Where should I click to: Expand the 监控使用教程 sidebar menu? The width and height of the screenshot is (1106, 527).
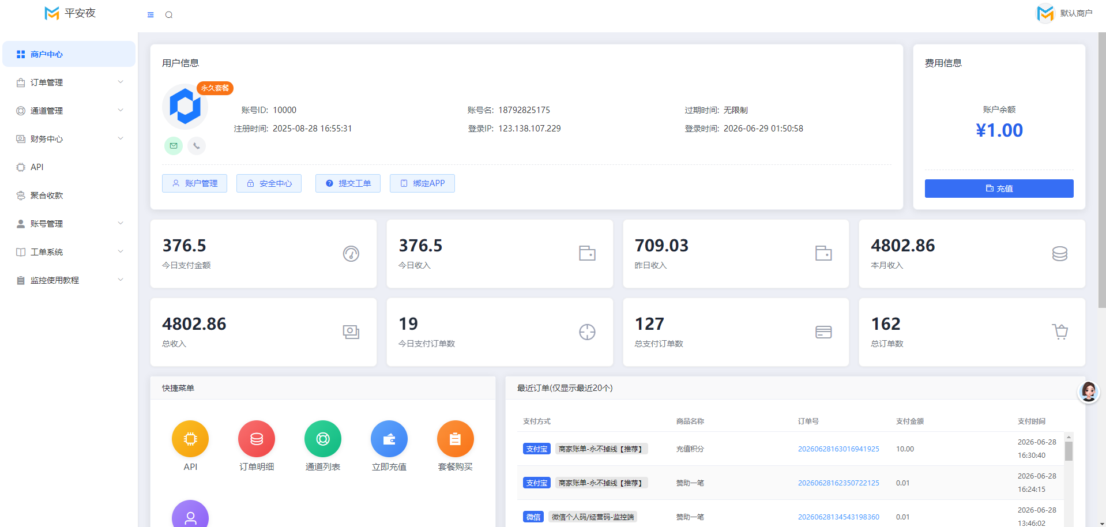(x=69, y=280)
